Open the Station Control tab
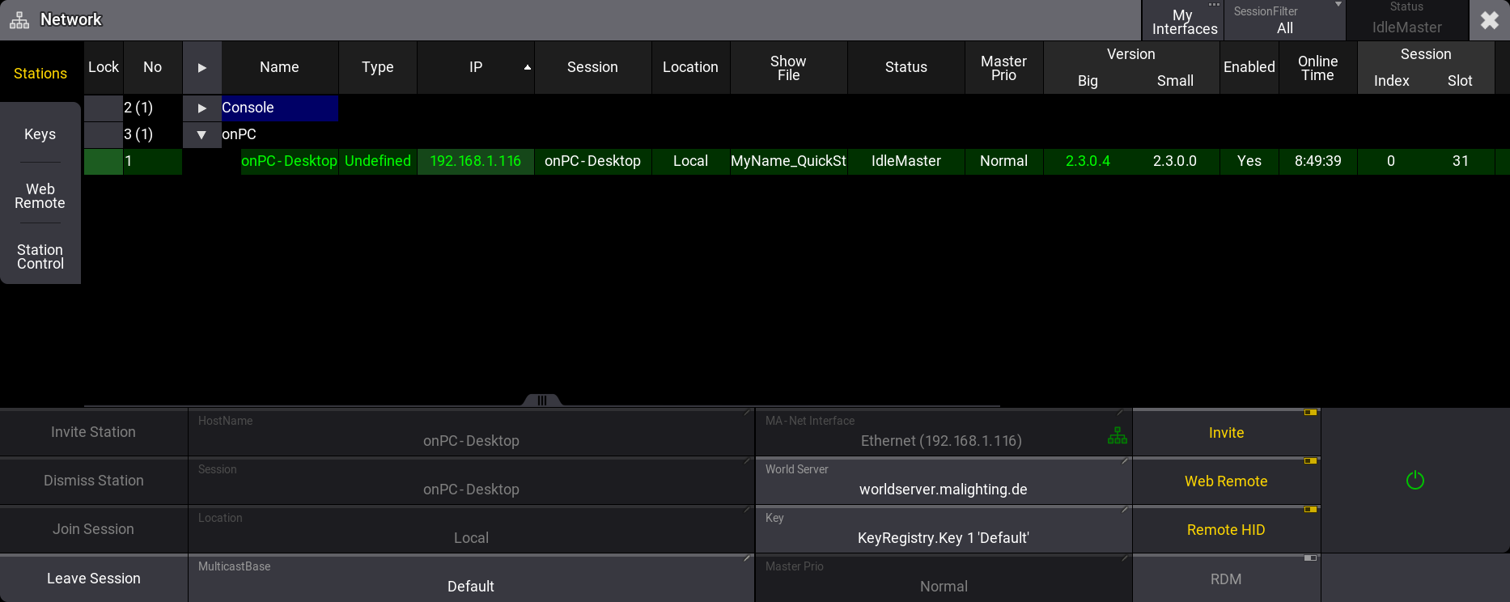 (x=40, y=256)
